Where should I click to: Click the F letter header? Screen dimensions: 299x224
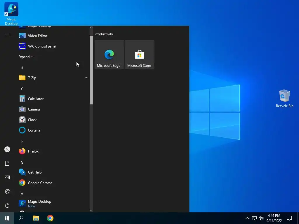coord(22,141)
